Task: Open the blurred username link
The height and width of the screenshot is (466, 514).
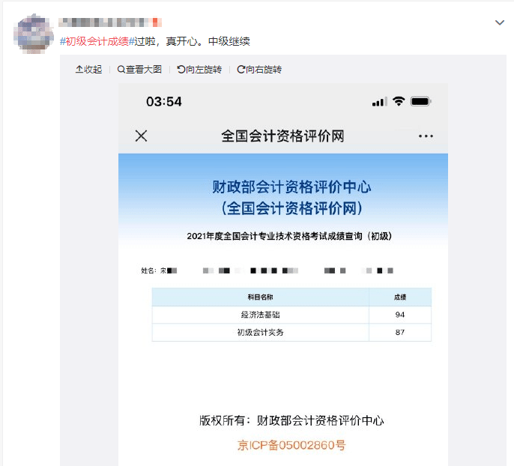Action: (110, 22)
